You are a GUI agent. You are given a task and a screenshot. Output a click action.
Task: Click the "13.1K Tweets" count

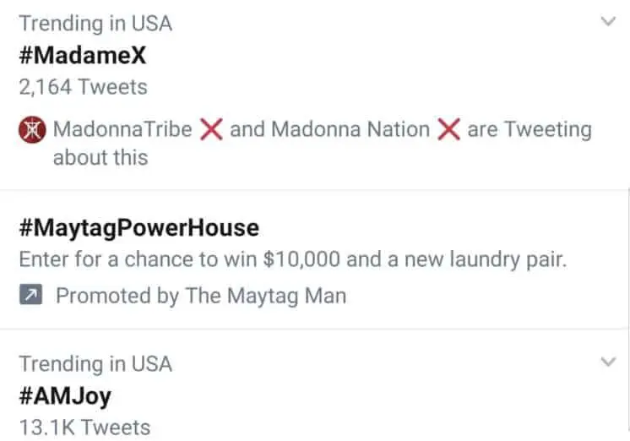84,427
